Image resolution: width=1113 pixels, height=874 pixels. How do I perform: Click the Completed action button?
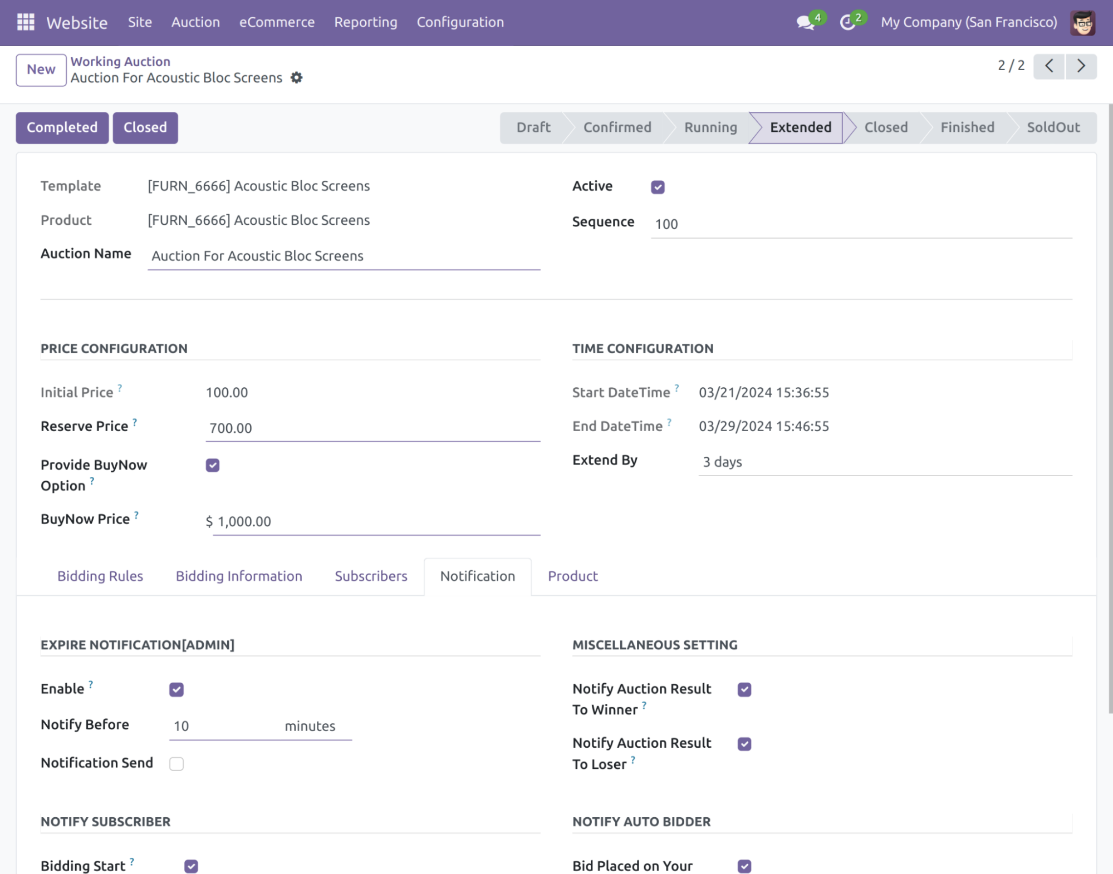click(62, 128)
